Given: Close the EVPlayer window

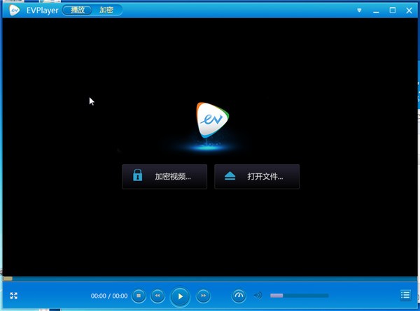Looking at the screenshot, I should tap(409, 10).
